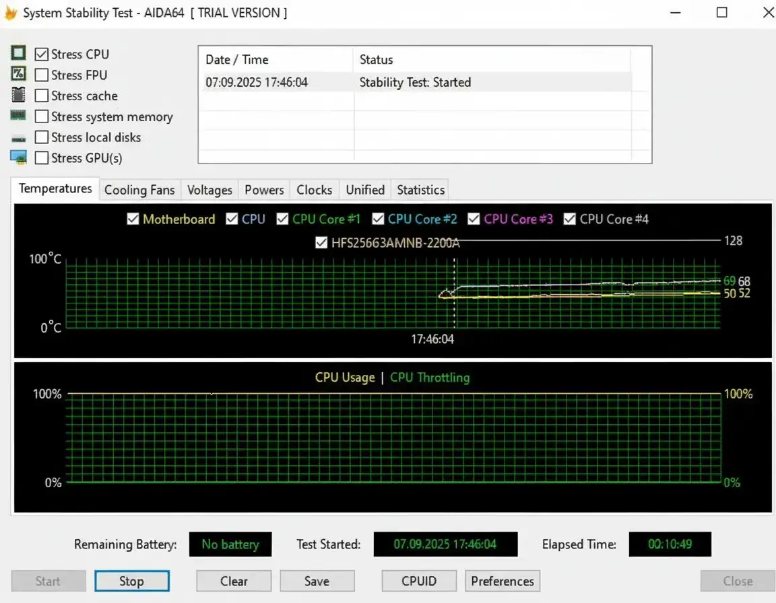Viewport: 776px width, 603px height.
Task: Open the CPUID button
Action: [x=419, y=581]
